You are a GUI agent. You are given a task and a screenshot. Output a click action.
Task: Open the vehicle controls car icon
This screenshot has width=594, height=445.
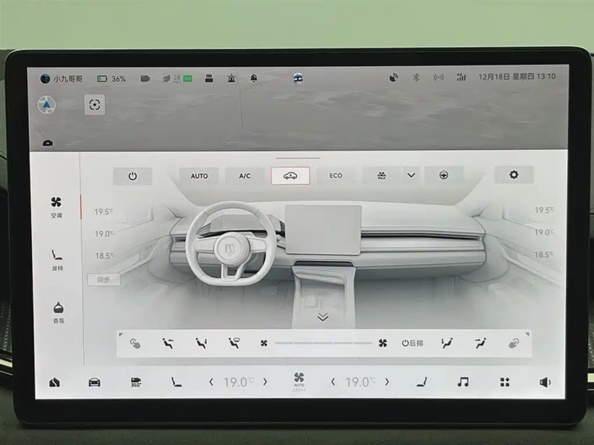pyautogui.click(x=94, y=382)
